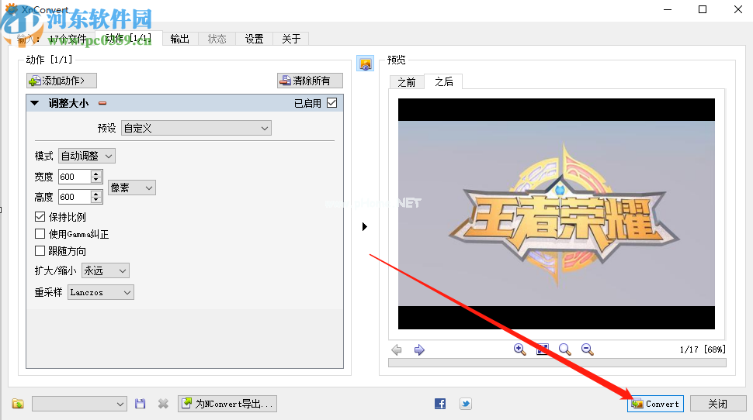The image size is (753, 420).
Task: Click the load script folder icon
Action: [18, 404]
